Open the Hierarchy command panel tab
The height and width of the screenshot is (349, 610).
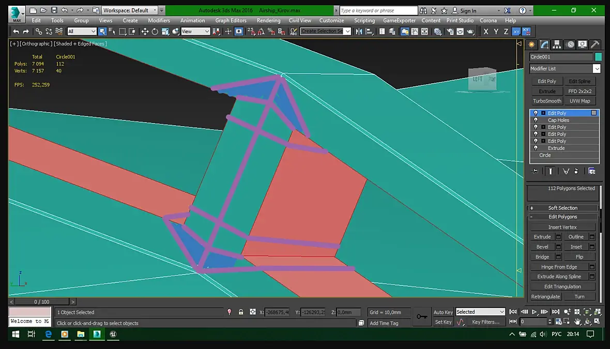click(x=557, y=44)
